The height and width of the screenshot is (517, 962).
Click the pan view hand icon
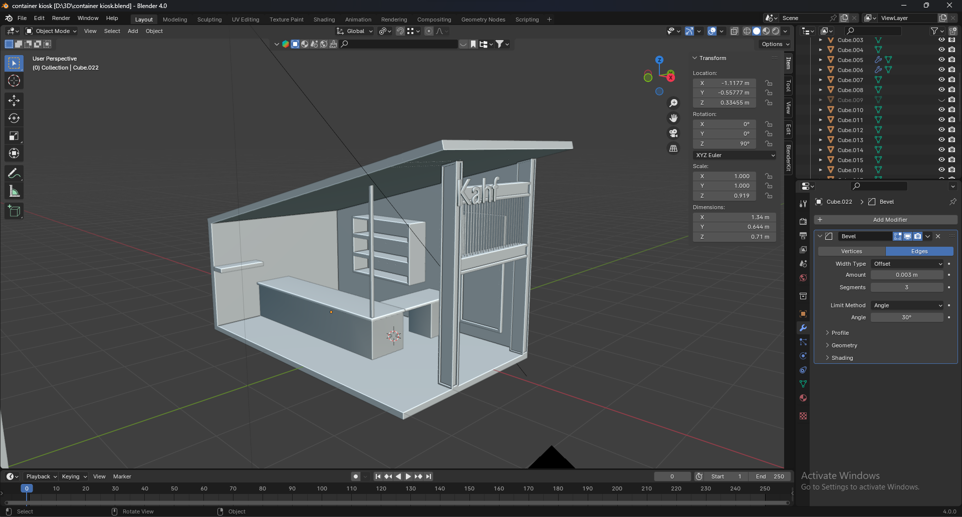[673, 118]
